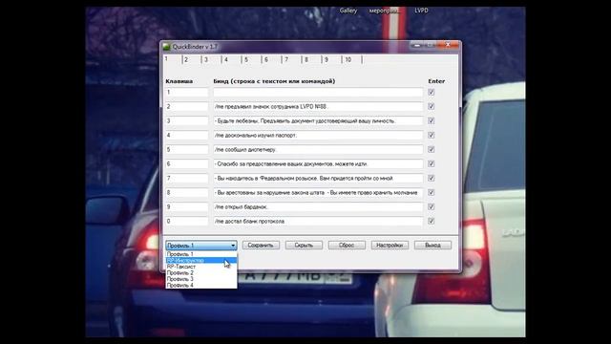Switch to tab 2
Viewport: 611px width, 344px height.
(187, 59)
